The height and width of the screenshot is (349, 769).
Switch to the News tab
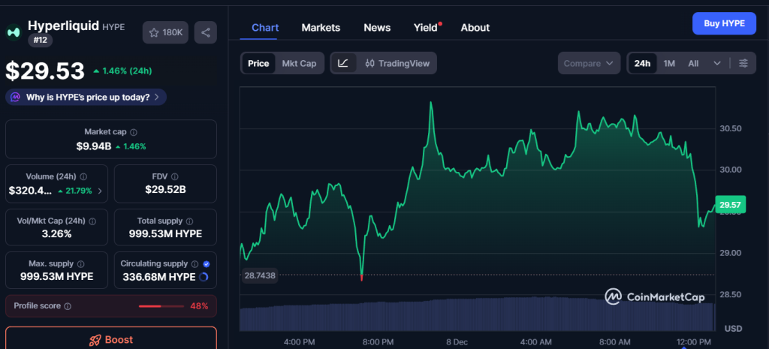377,28
